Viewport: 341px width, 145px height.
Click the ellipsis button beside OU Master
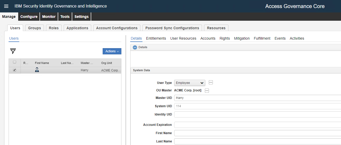(207, 91)
